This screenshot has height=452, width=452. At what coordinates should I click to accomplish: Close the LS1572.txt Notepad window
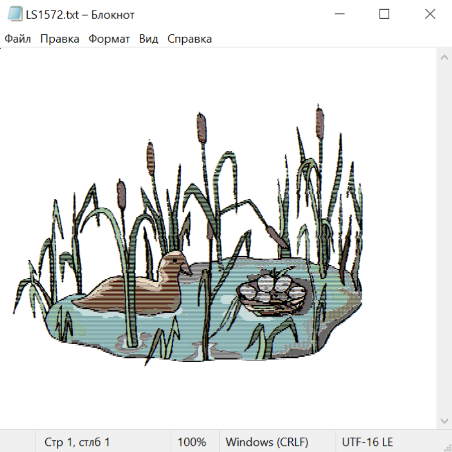pos(430,15)
